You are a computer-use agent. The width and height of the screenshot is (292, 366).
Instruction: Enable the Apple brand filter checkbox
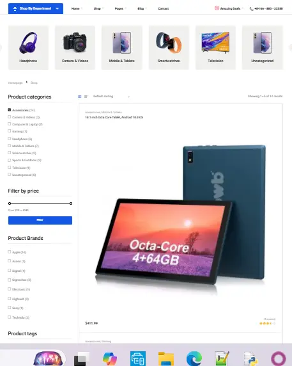(x=10, y=252)
